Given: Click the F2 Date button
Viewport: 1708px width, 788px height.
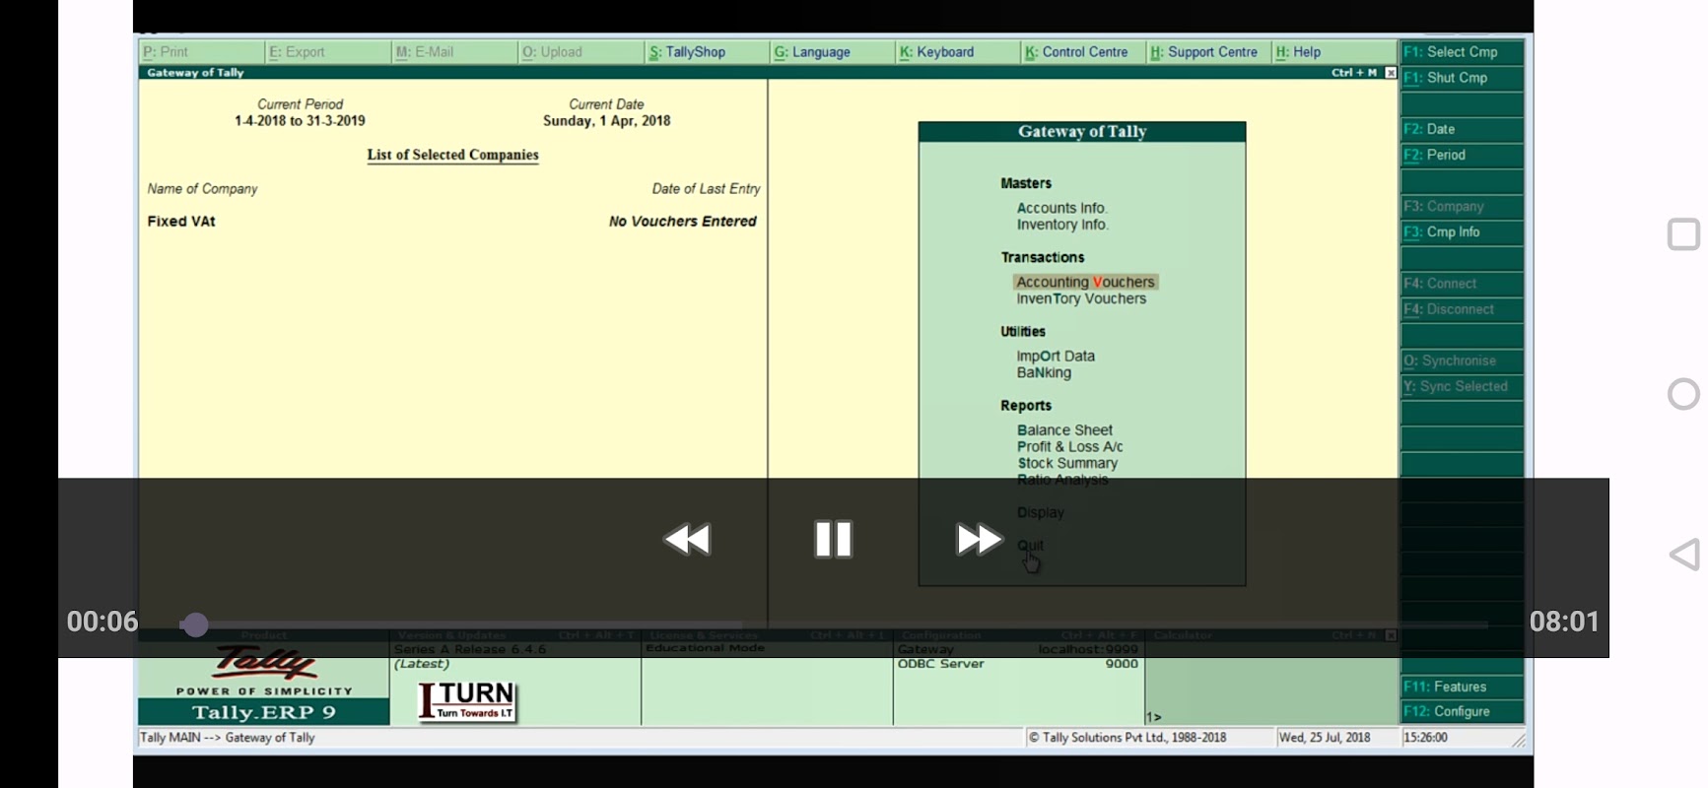Looking at the screenshot, I should coord(1463,129).
